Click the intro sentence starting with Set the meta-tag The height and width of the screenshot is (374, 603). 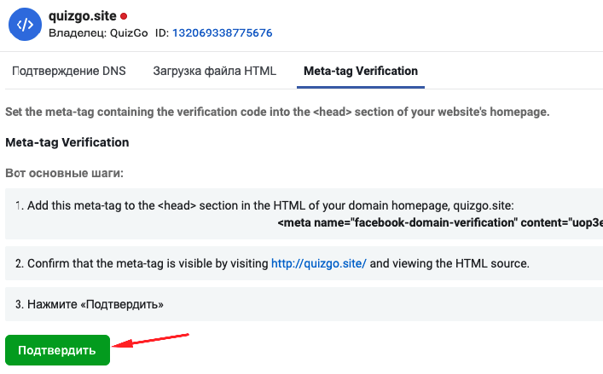(x=277, y=112)
